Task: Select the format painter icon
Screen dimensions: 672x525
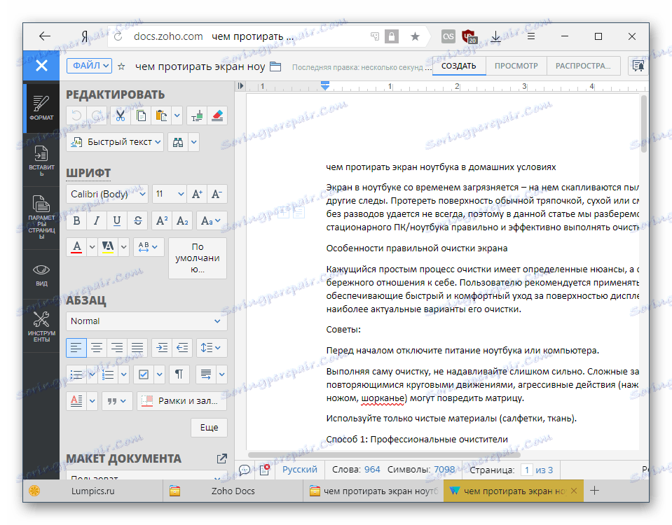Action: [197, 115]
